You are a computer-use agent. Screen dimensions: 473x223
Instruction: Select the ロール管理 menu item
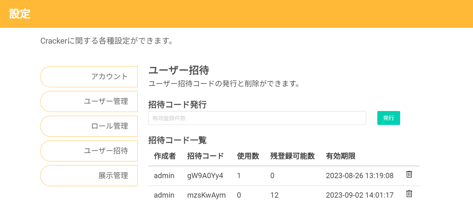tap(89, 126)
